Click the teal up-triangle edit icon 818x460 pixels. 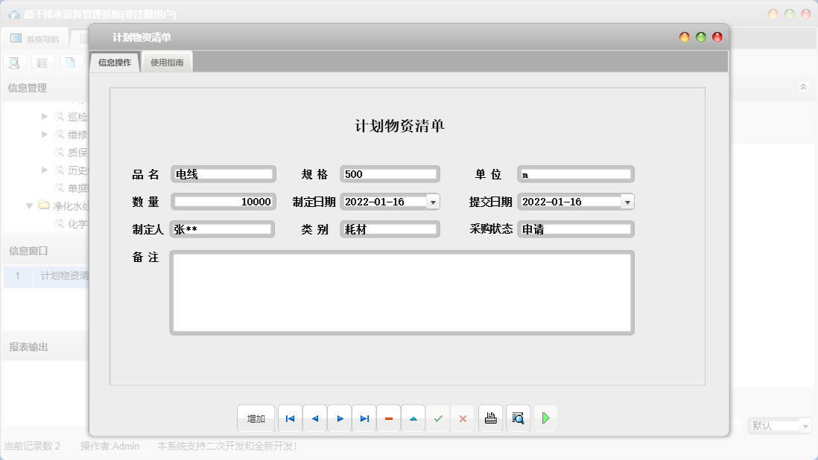click(x=413, y=418)
